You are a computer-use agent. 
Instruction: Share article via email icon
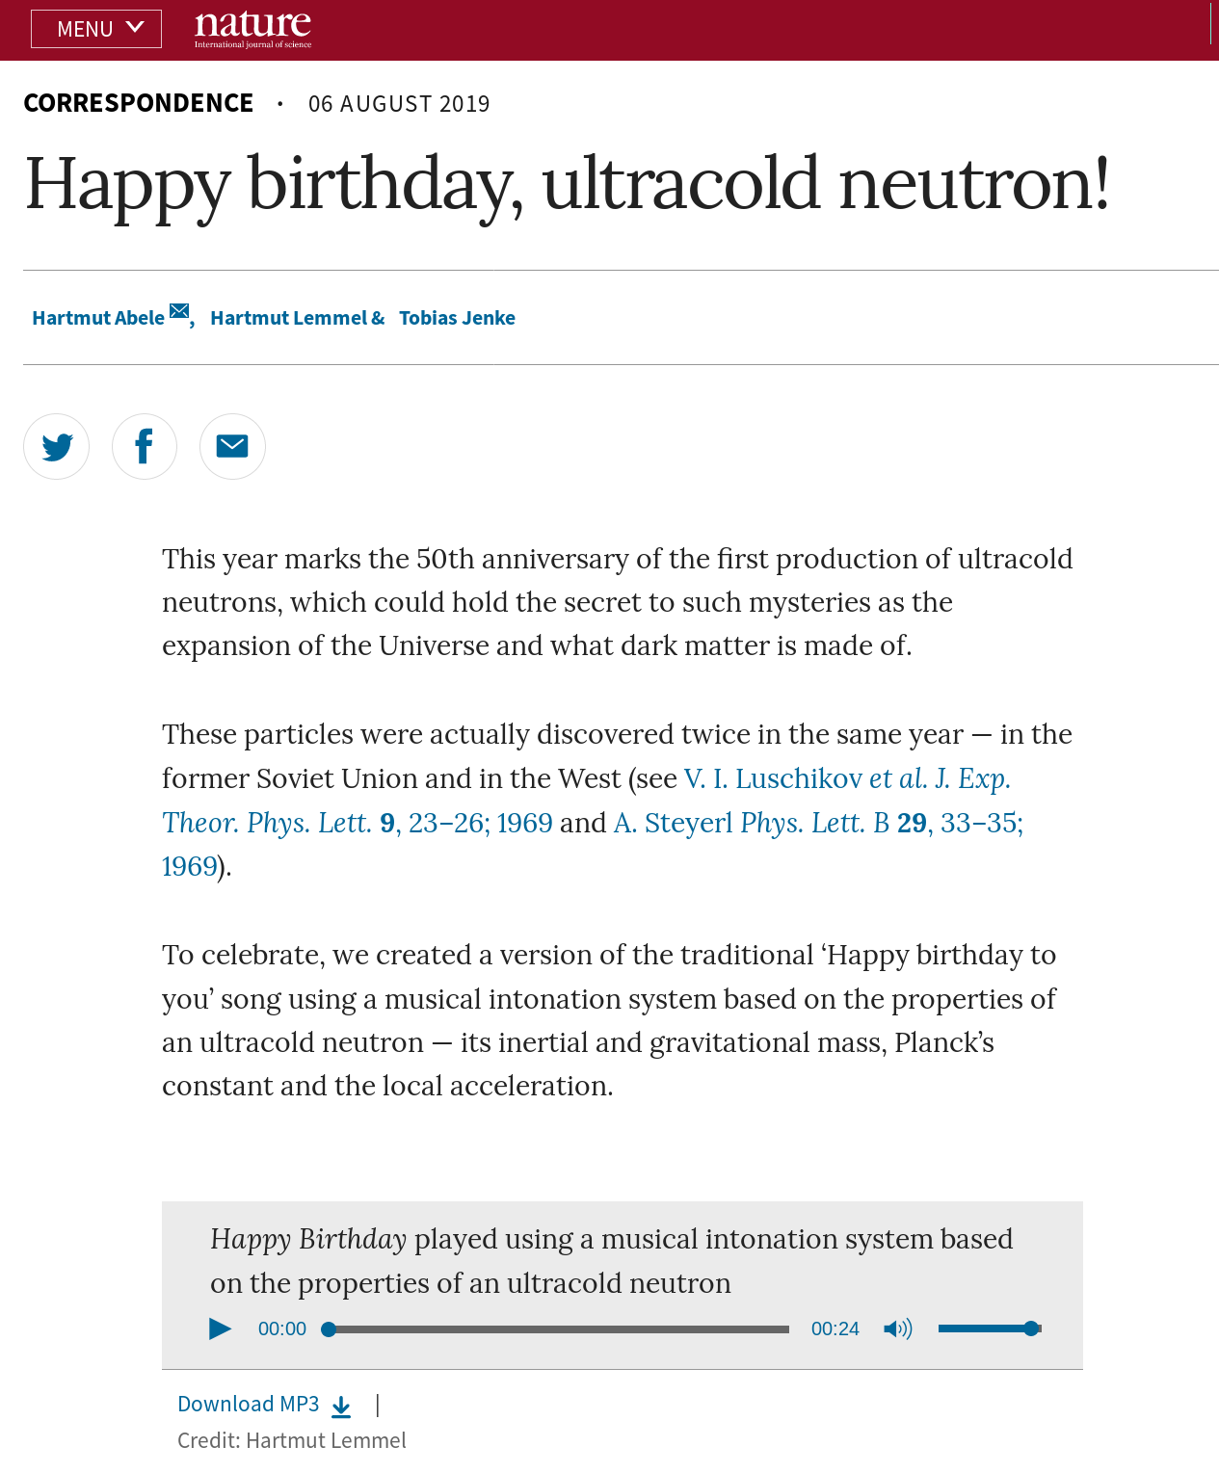tap(232, 446)
